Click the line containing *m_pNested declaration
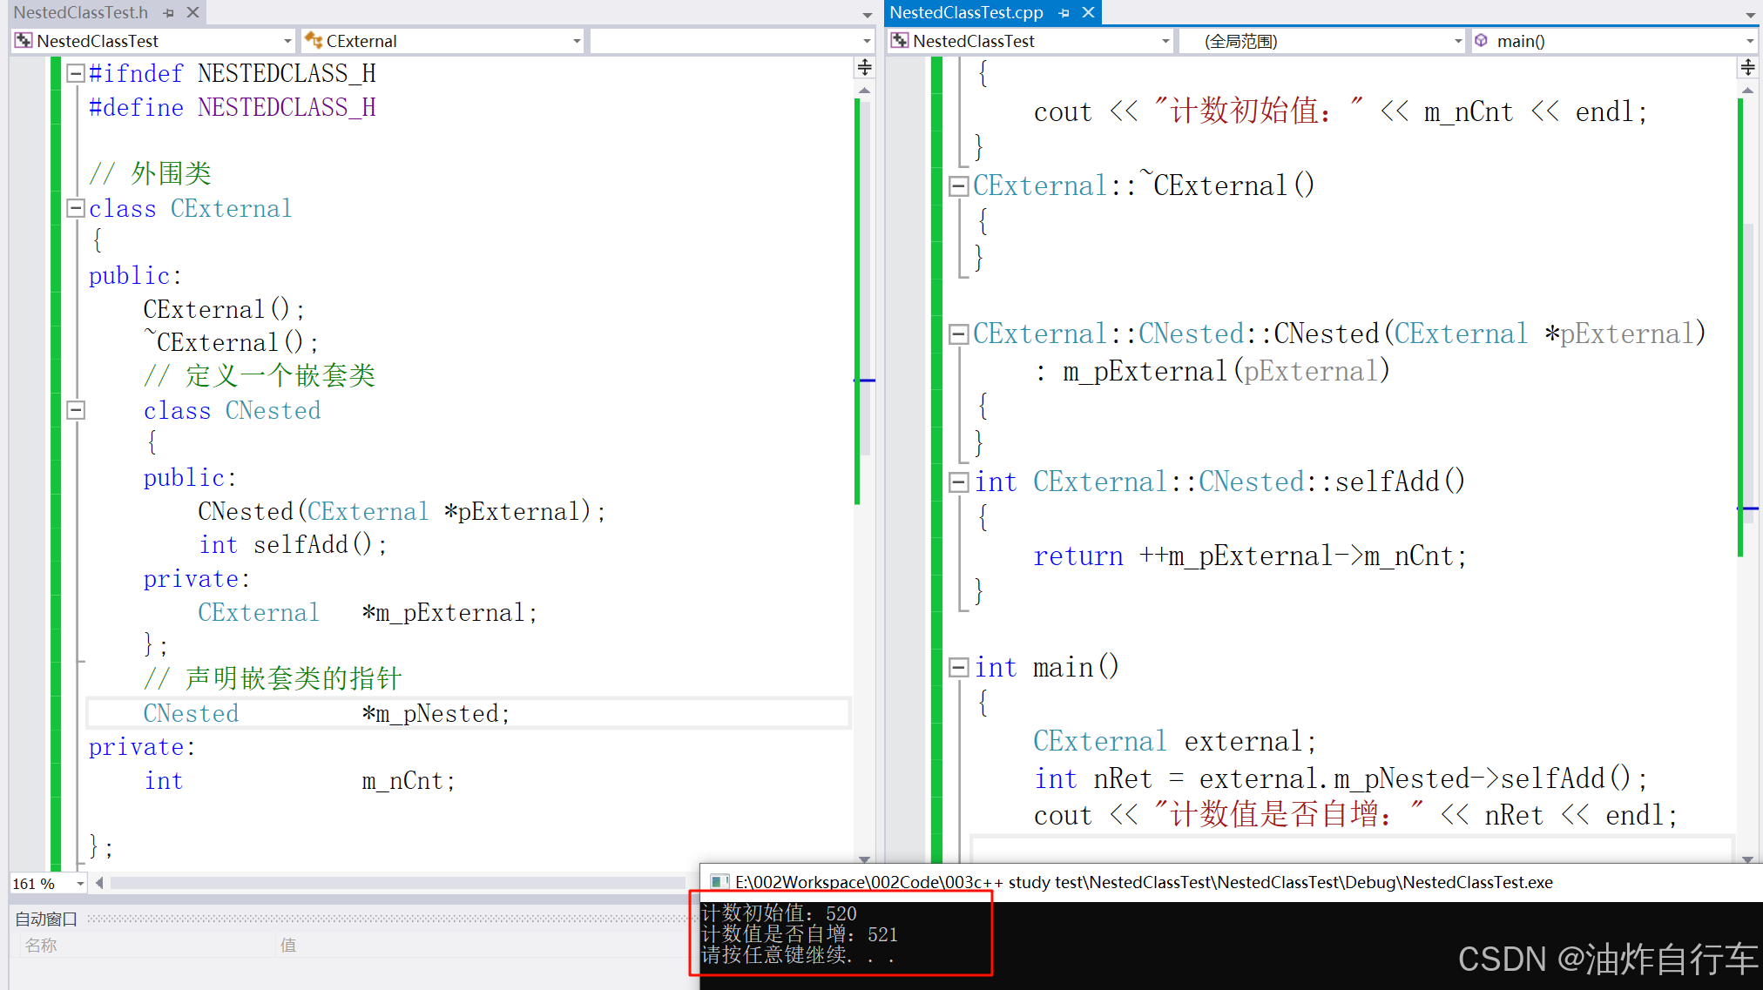The width and height of the screenshot is (1763, 990). click(436, 713)
